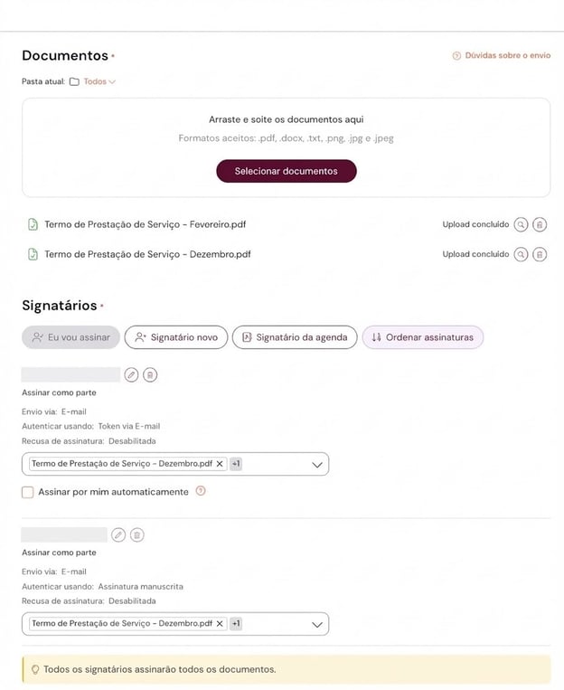The width and height of the screenshot is (564, 690).
Task: Preview the Fevereiro document with magnifier icon
Action: point(521,224)
